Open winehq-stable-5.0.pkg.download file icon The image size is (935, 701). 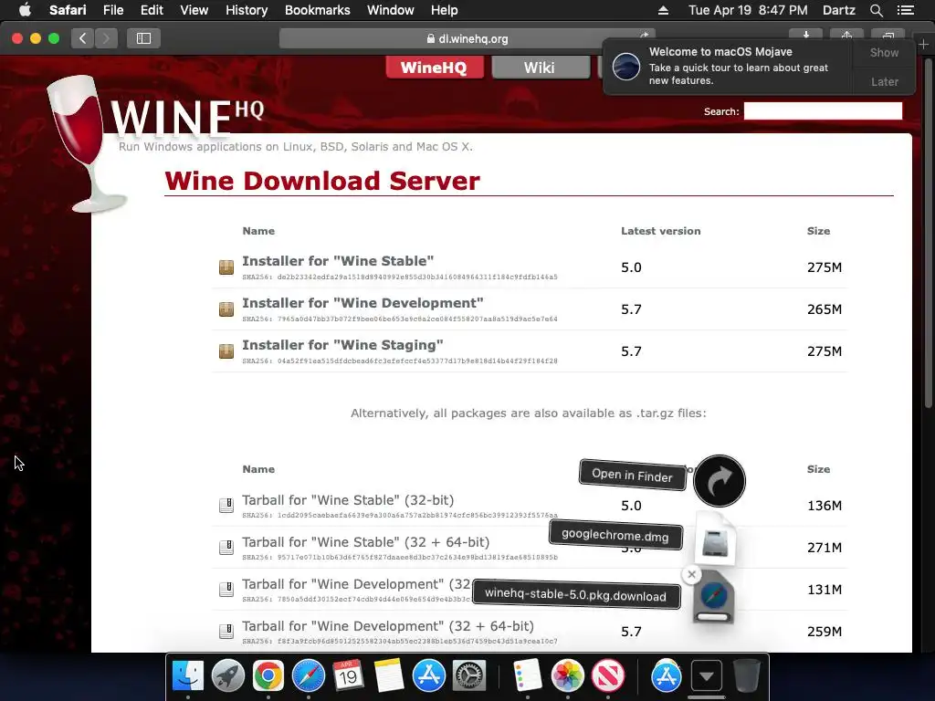714,597
